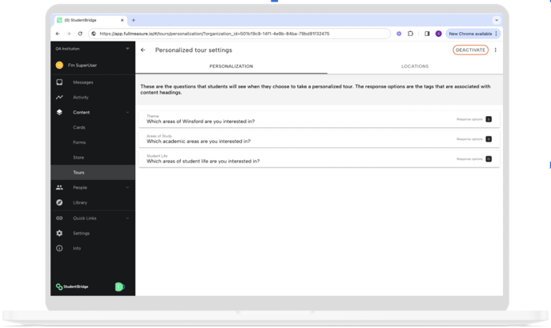
Task: Click the People group icon
Action: [59, 187]
